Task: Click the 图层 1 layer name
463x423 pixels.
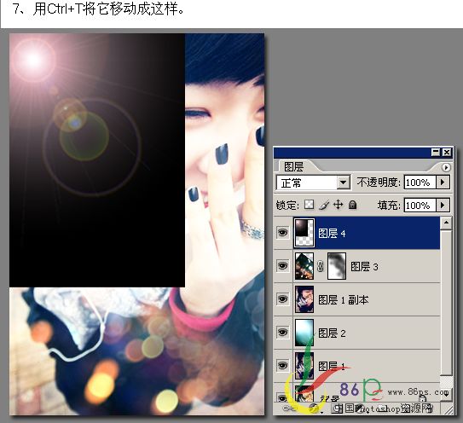Action: 332,366
